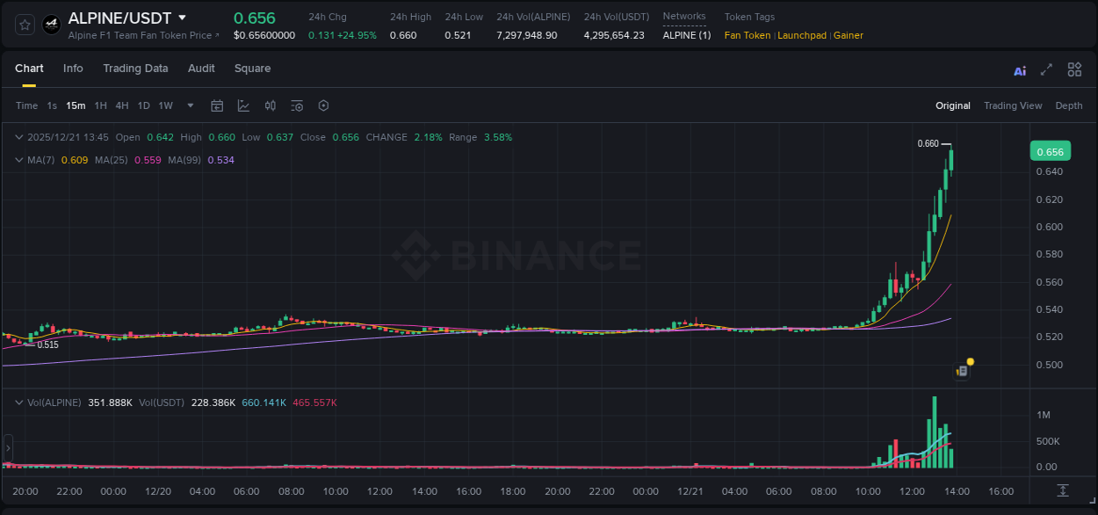The image size is (1098, 515).
Task: Visit the Fan Token tag page
Action: 747,35
